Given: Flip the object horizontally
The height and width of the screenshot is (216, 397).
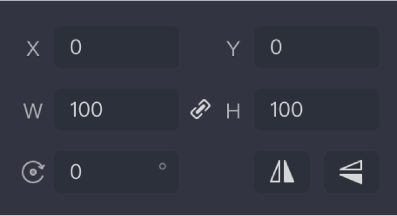Looking at the screenshot, I should click(282, 172).
